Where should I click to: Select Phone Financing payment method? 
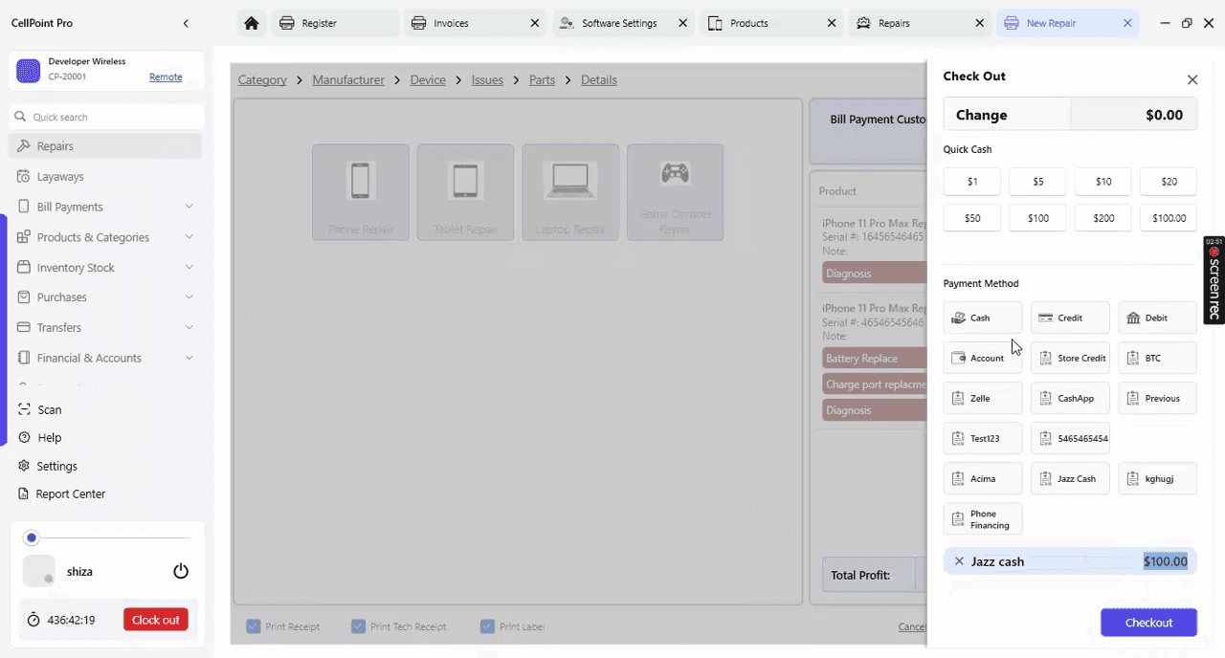click(x=983, y=518)
